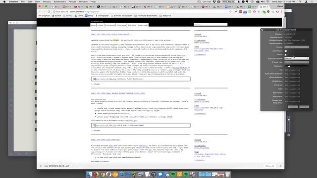The height and width of the screenshot is (178, 317).
Task: Toggle the Auto focus checkbox
Action: point(286,51)
